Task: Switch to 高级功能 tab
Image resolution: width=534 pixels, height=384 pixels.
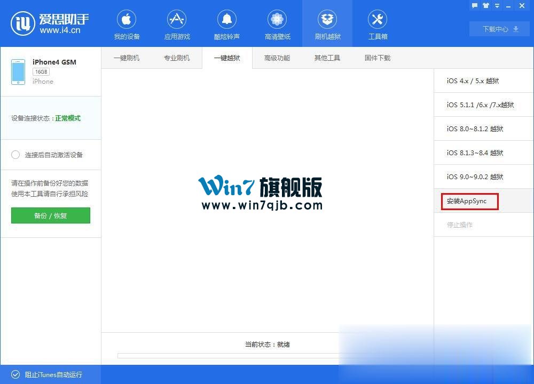Action: [277, 58]
